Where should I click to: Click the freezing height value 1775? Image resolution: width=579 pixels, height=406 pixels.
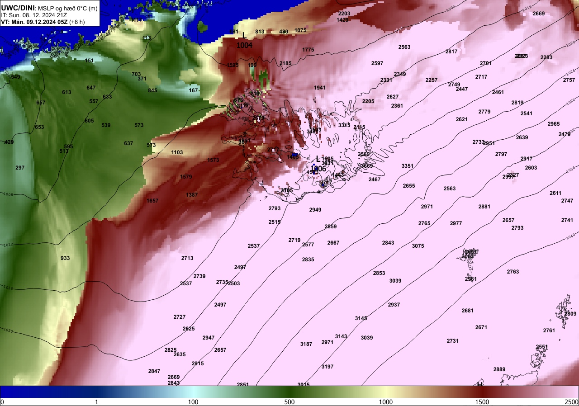[x=308, y=50]
